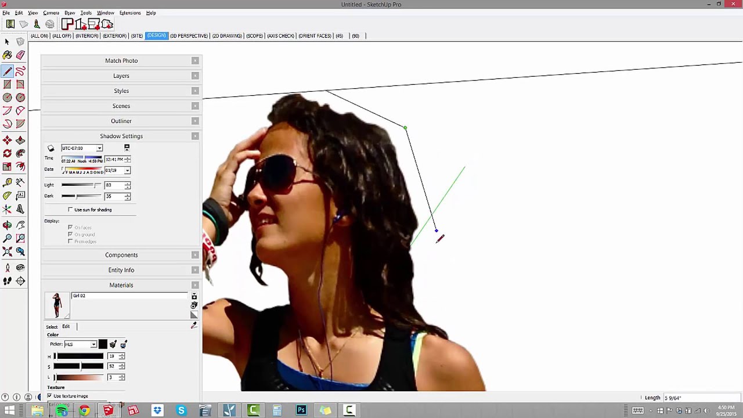743x418 pixels.
Task: Expand the Layers panel header
Action: tap(121, 75)
